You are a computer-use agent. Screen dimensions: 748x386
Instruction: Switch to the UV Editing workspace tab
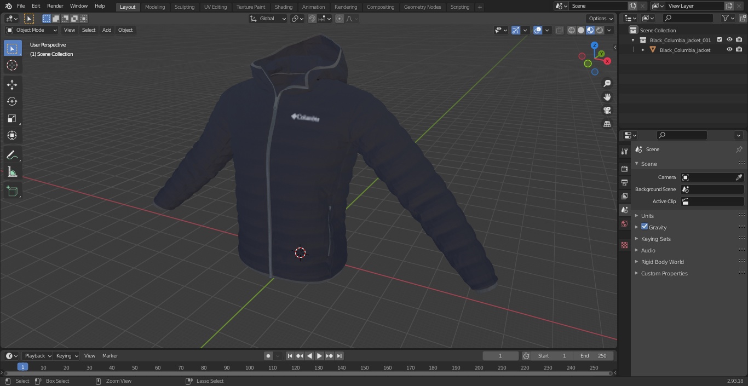click(x=215, y=7)
